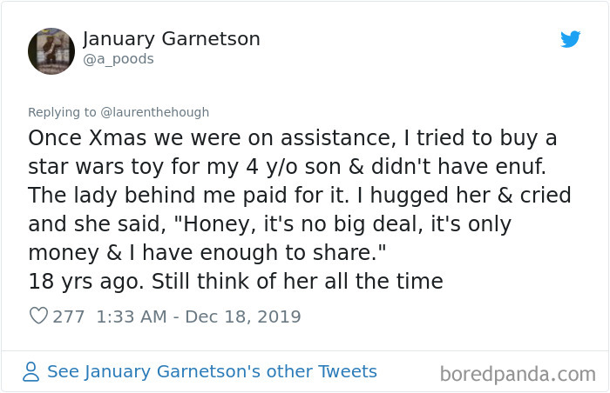Select the tweet's last line '18 yrs ago'
This screenshot has height=393, width=610.
[x=236, y=281]
